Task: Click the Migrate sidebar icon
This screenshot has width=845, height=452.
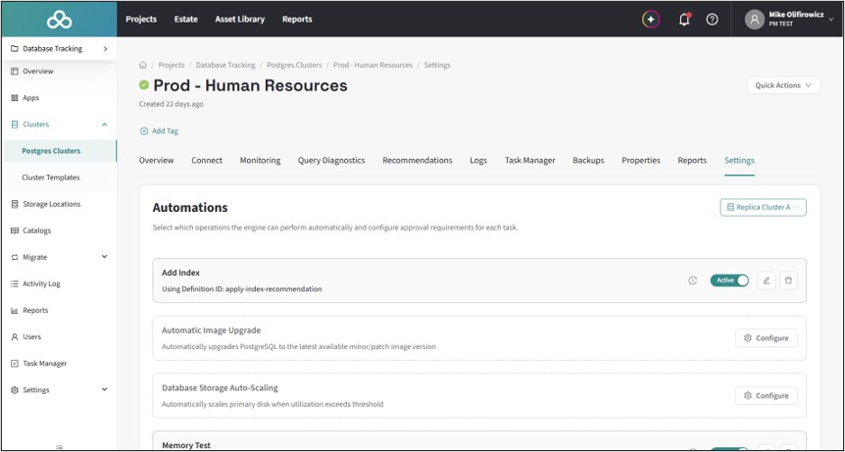Action: click(x=15, y=257)
